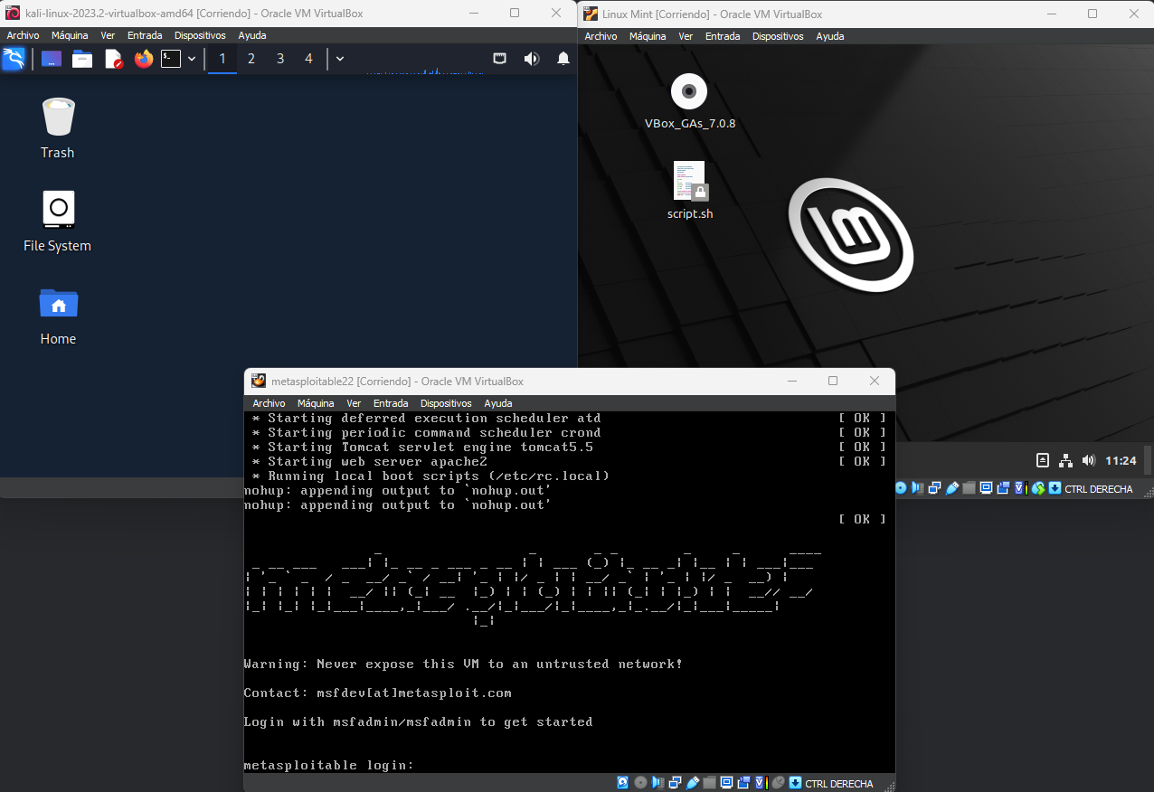
Task: Open Ver menu in the Linux Mint window
Action: [686, 36]
